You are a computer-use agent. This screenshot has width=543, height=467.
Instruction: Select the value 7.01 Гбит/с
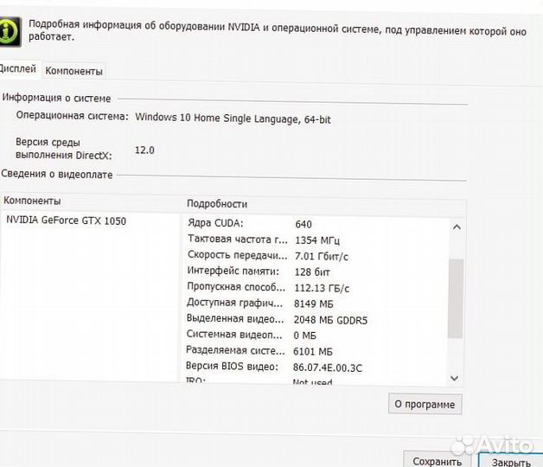[322, 256]
